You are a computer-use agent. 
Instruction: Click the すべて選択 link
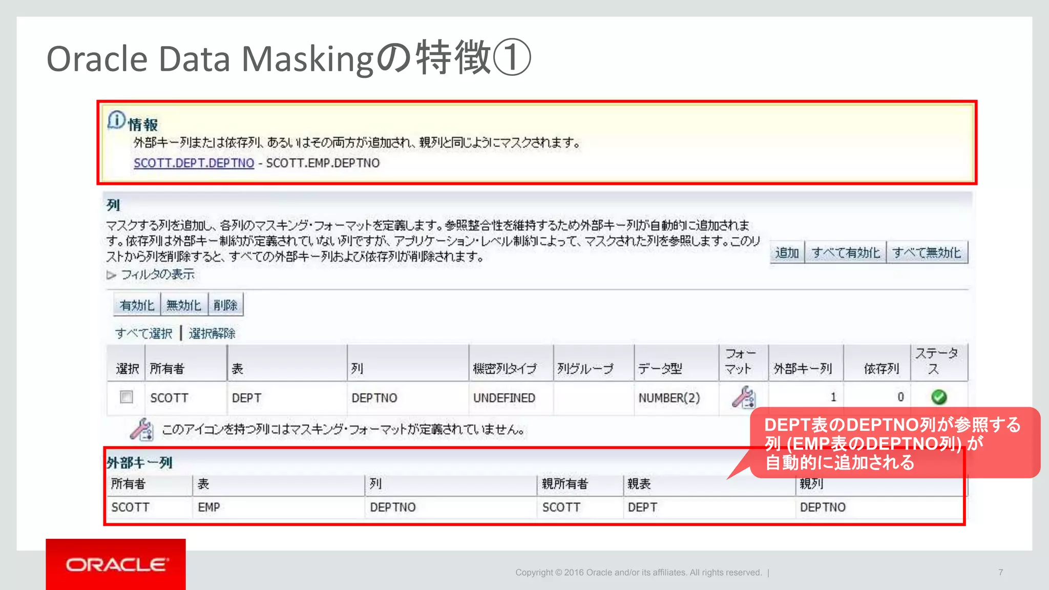coord(144,333)
